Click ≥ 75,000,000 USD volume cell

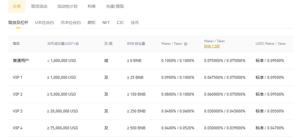click(63, 128)
